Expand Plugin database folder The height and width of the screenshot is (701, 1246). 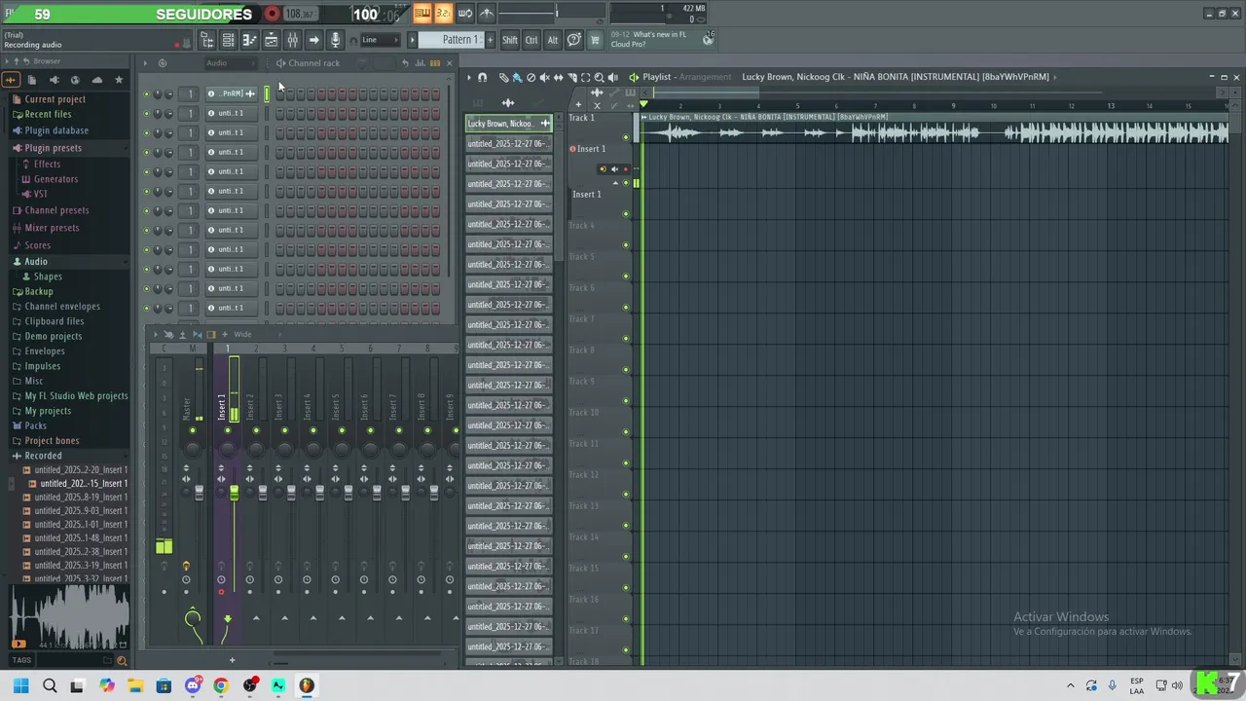click(56, 130)
